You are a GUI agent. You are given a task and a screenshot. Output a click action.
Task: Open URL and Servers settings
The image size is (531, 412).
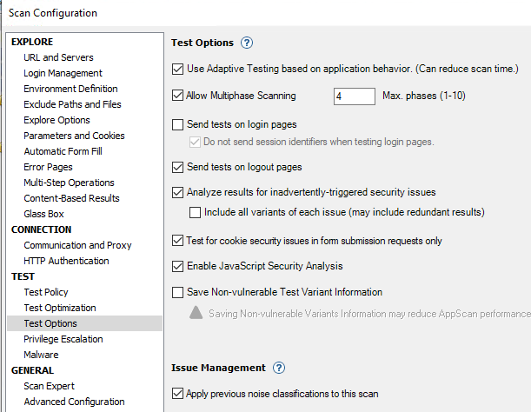pos(58,57)
